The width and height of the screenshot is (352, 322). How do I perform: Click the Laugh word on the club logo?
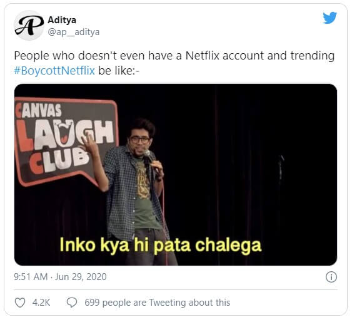tap(64, 135)
